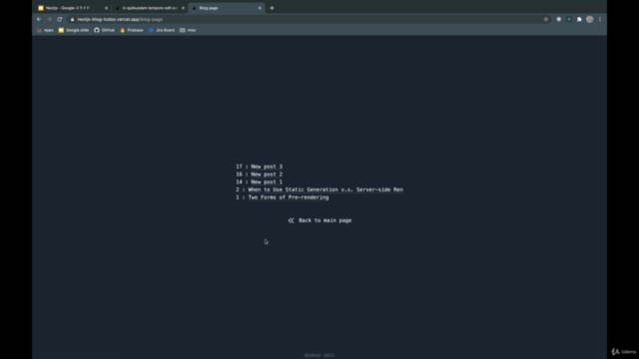Viewport: 639px width, 359px height.
Task: Bookmark this page with the star icon
Action: (546, 19)
